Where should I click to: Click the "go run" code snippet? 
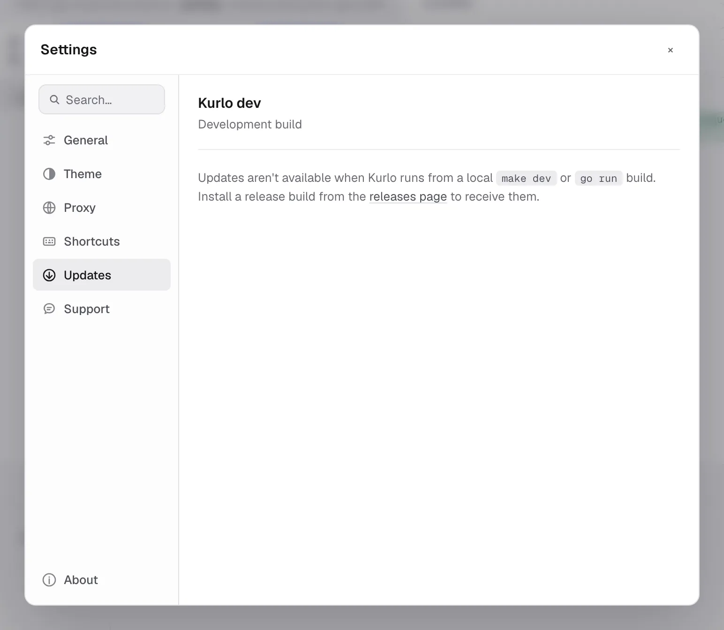pyautogui.click(x=599, y=178)
